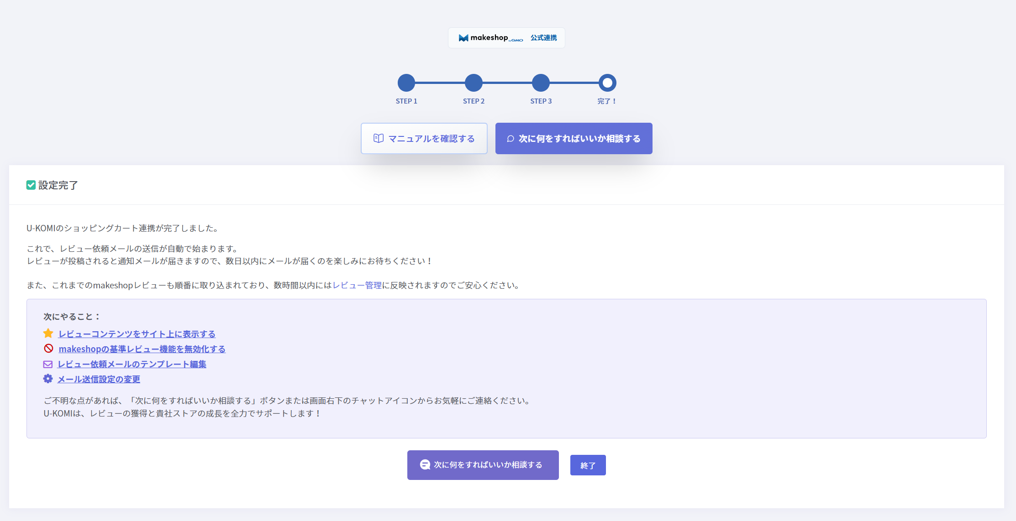Select the STEP 2 progress circle

pyautogui.click(x=474, y=83)
